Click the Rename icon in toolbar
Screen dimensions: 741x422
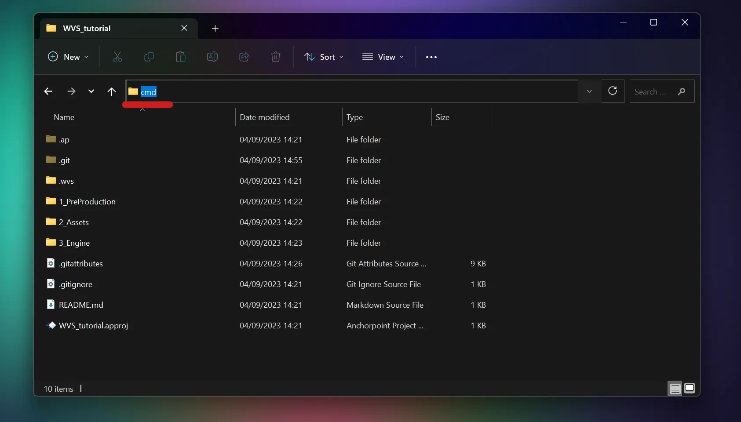click(x=212, y=57)
